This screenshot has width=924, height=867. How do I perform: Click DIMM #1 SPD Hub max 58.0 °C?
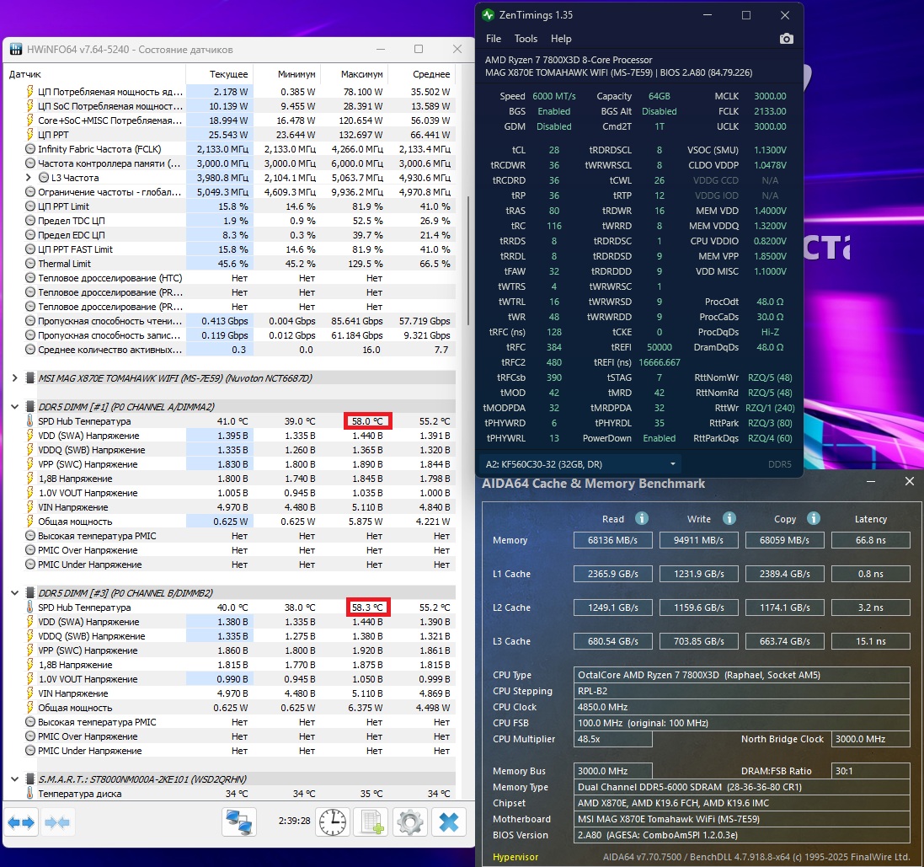point(367,421)
